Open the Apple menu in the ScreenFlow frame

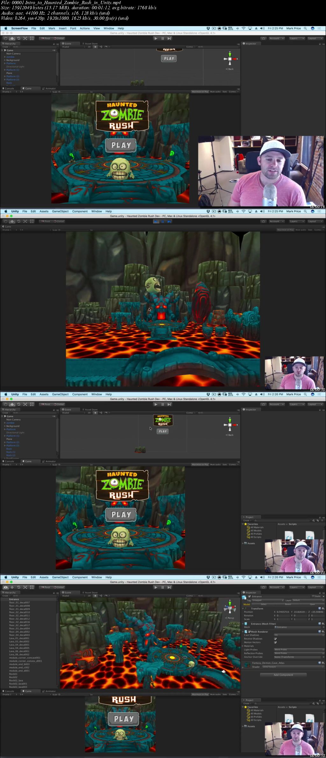coord(5,28)
